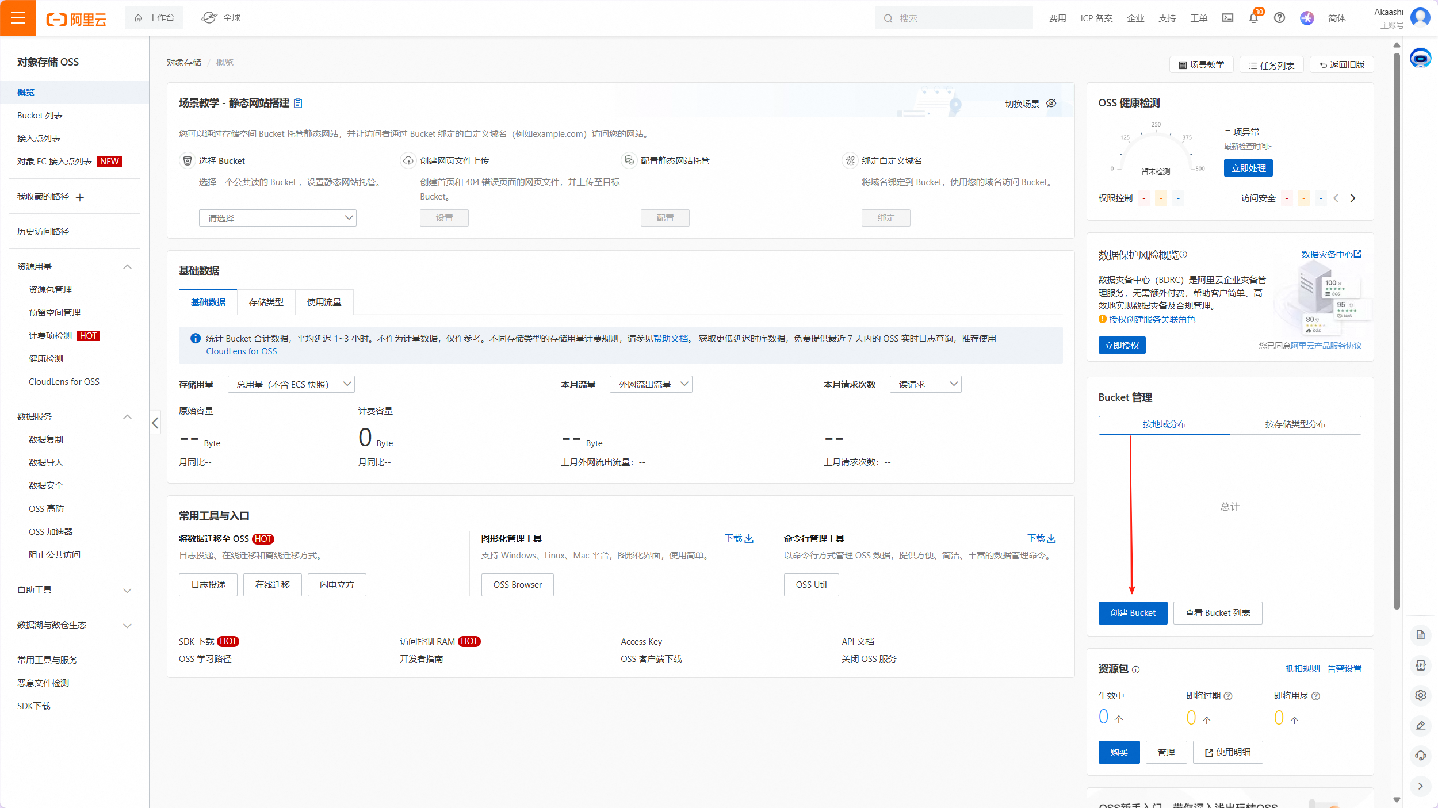Open the AI assistant robot icon
The width and height of the screenshot is (1438, 808).
[1420, 59]
